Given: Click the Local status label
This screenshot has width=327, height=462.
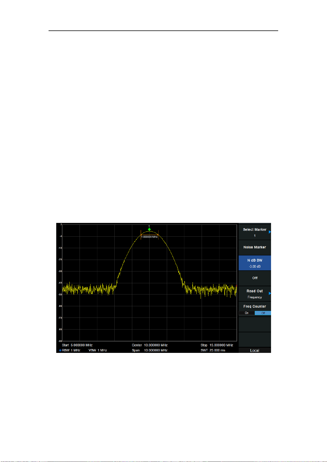Looking at the screenshot, I should pyautogui.click(x=255, y=350).
